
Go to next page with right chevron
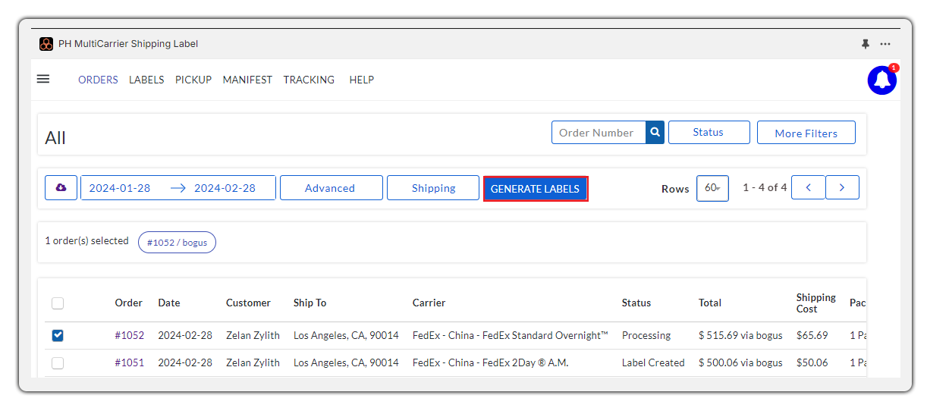click(x=843, y=187)
